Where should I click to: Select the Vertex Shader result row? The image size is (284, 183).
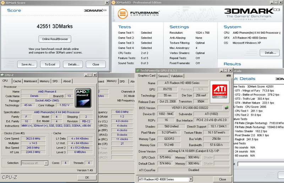coord(251,131)
